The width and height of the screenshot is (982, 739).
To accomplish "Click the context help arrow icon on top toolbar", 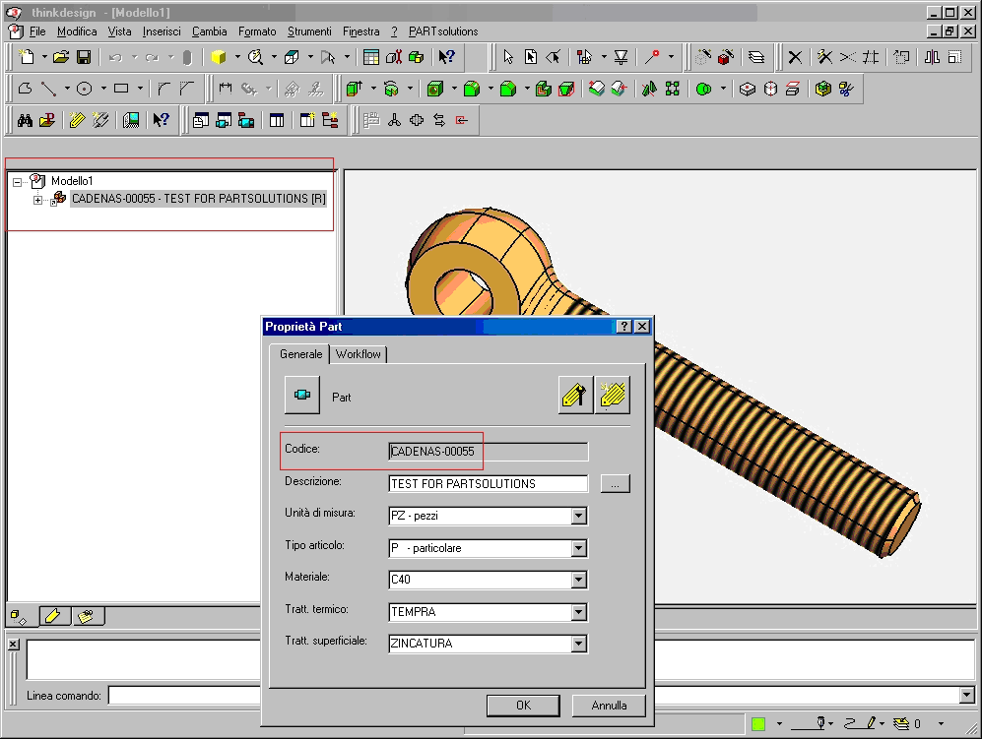I will (446, 57).
